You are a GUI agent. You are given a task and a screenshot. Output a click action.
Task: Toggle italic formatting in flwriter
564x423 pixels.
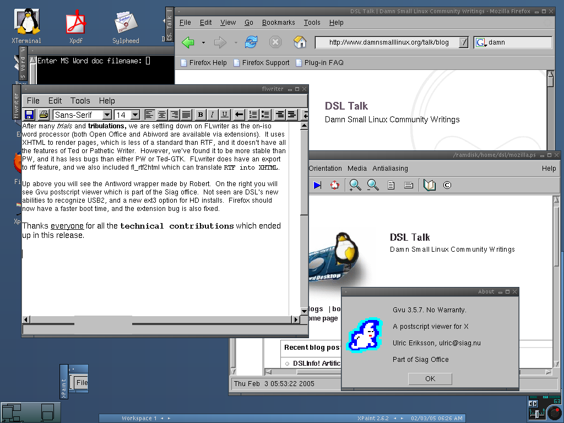(x=212, y=115)
